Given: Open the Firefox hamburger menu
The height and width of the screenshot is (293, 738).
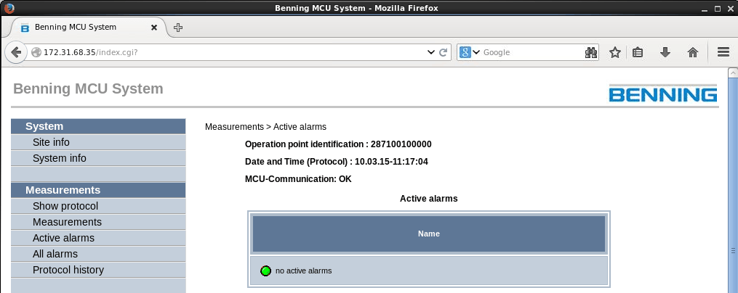Looking at the screenshot, I should pos(723,52).
